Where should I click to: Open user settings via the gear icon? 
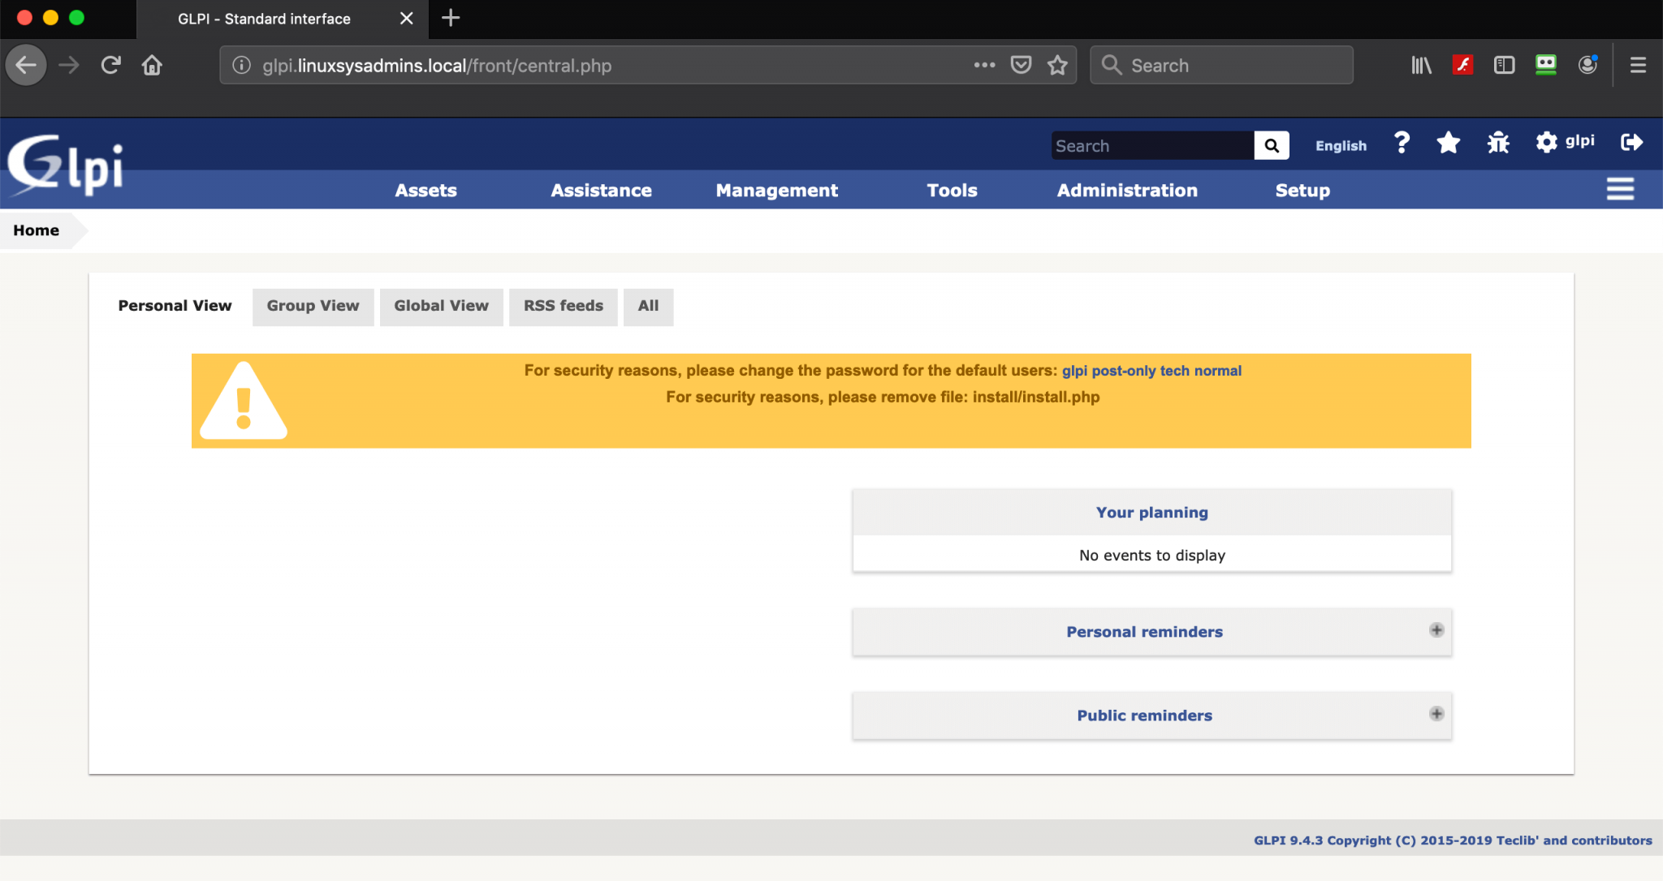point(1546,142)
